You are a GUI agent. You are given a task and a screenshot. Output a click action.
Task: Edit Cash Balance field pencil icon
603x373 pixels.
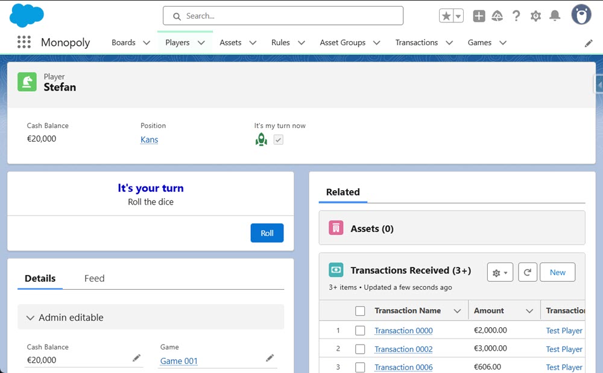coord(137,359)
